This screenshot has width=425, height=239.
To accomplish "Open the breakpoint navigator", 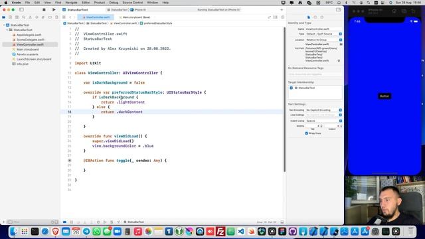I will pyautogui.click(x=50, y=17).
